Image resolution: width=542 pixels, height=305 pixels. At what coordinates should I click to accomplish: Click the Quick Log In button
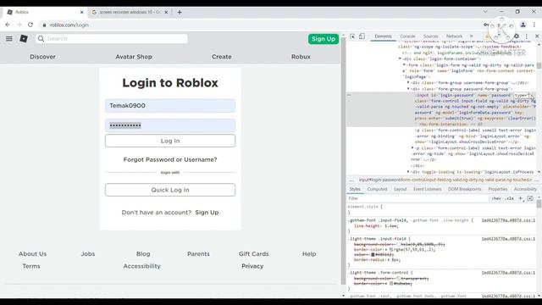click(x=170, y=190)
